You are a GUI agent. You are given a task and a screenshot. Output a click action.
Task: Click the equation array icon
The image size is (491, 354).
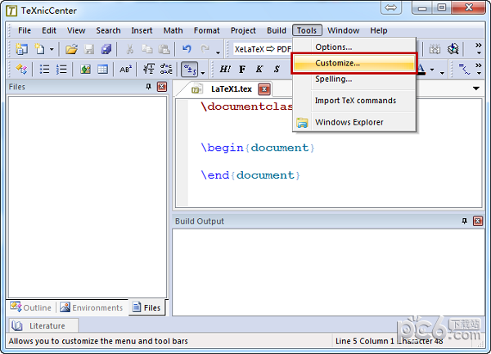click(166, 69)
